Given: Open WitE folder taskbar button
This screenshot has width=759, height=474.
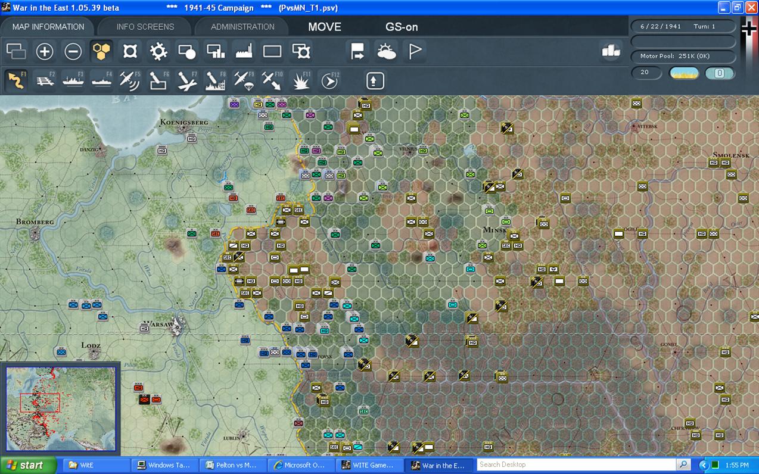Looking at the screenshot, I should (x=95, y=465).
